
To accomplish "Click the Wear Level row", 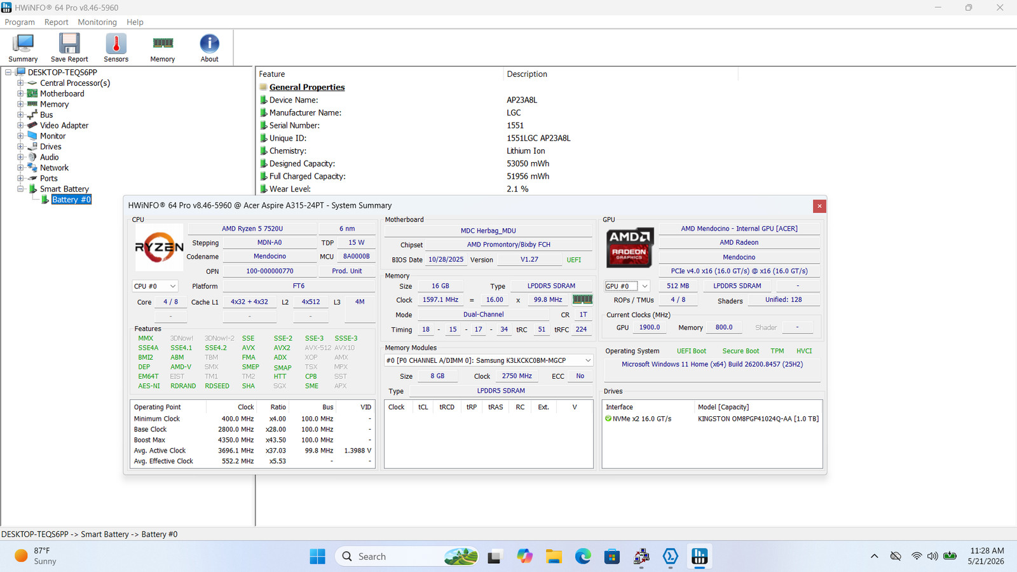I will click(394, 189).
